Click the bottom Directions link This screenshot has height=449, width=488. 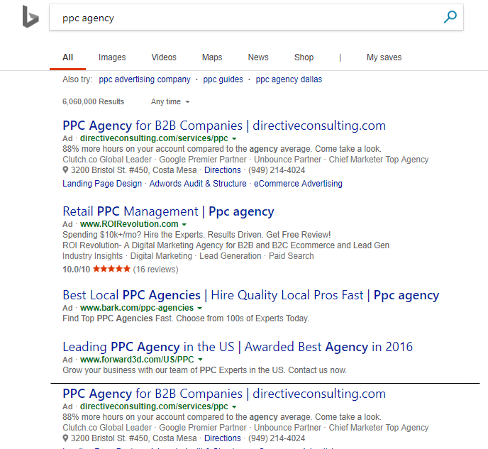[x=223, y=438]
